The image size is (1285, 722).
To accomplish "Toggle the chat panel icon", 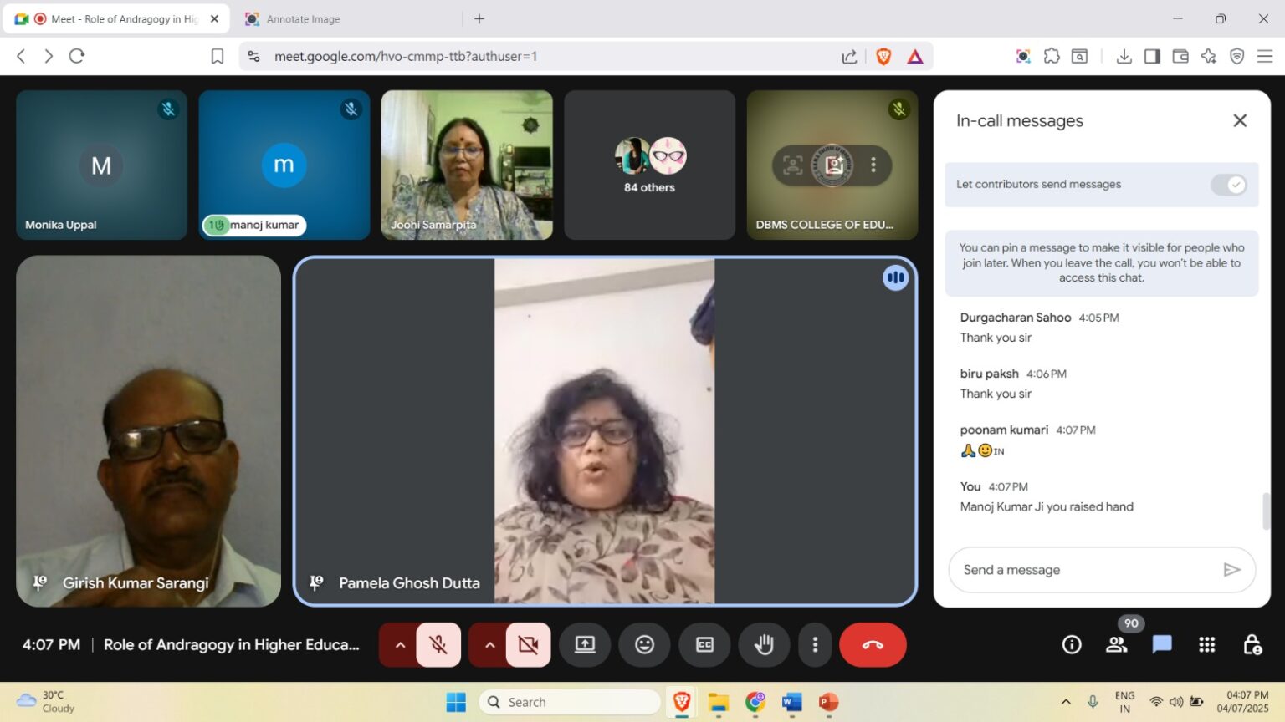I will [x=1161, y=644].
